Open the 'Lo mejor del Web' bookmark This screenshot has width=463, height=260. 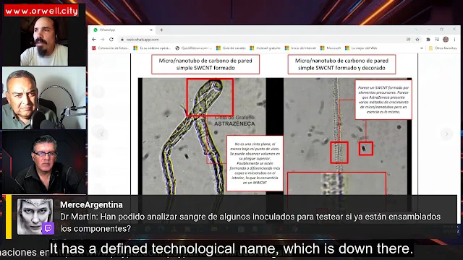click(x=361, y=48)
